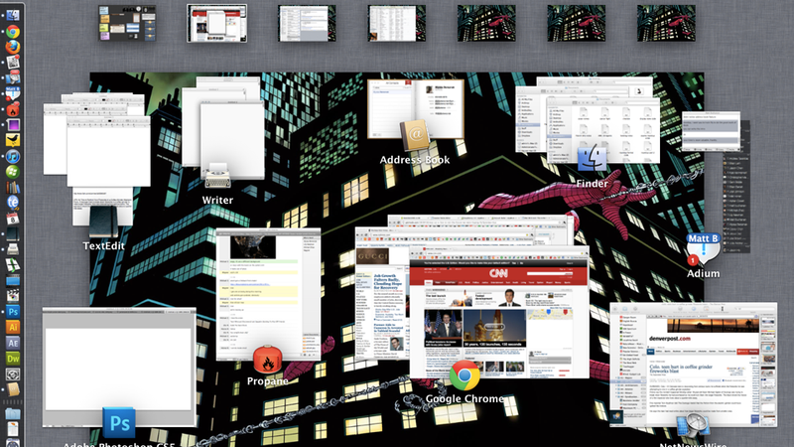Switch to the fourth space thumbnail
The width and height of the screenshot is (794, 447).
(x=396, y=23)
